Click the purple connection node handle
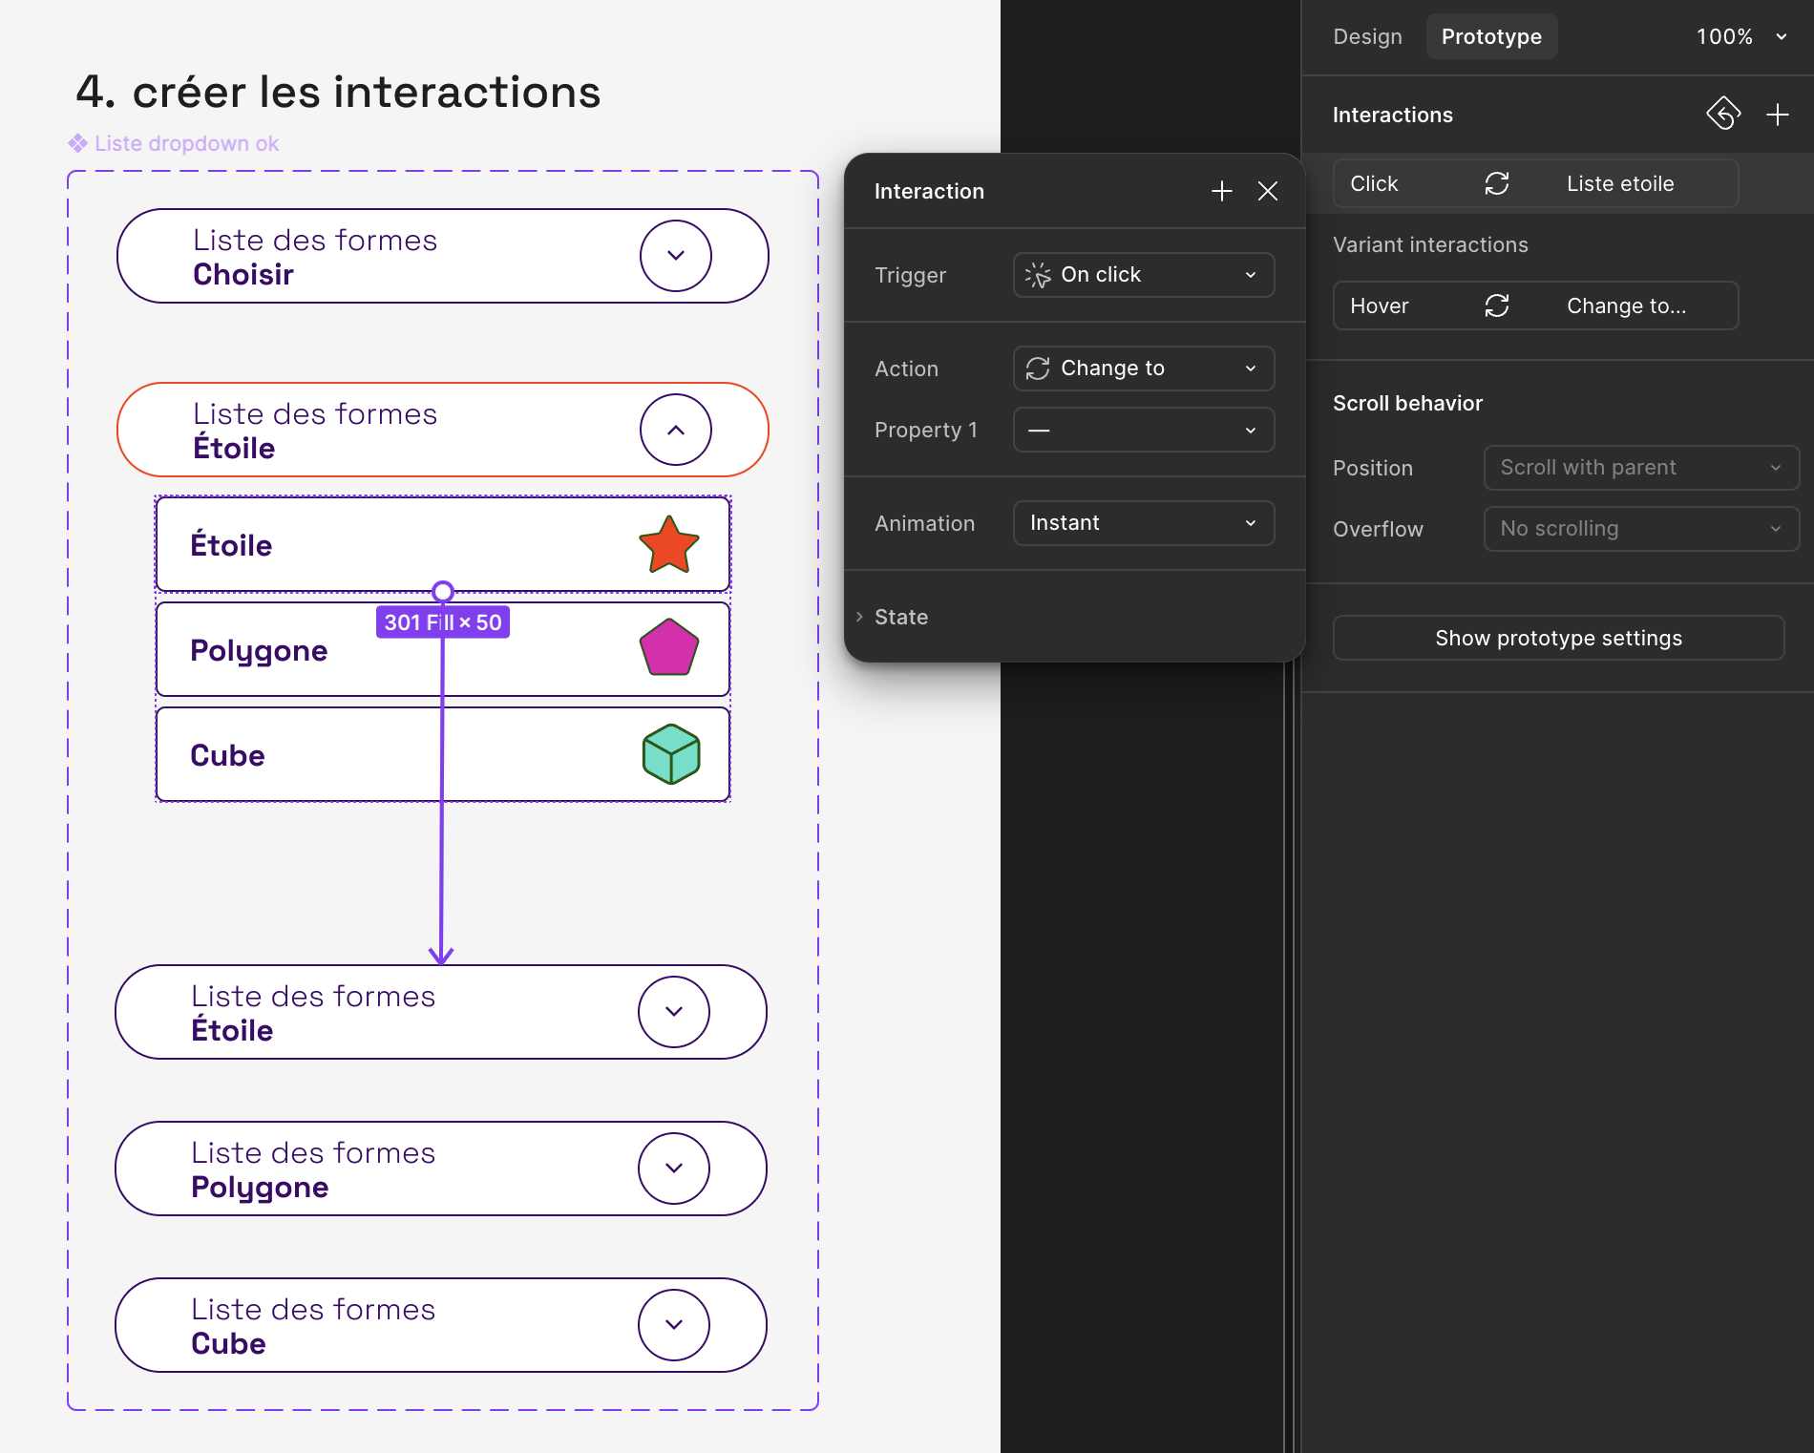 [x=442, y=592]
